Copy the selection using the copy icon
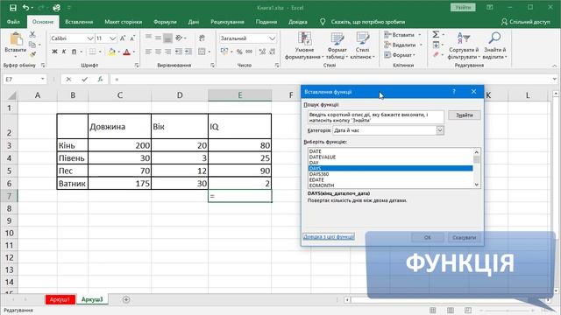The image size is (561, 315). click(32, 45)
